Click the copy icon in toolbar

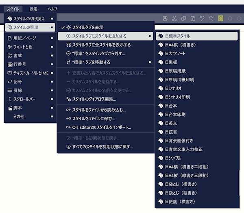pos(184,18)
